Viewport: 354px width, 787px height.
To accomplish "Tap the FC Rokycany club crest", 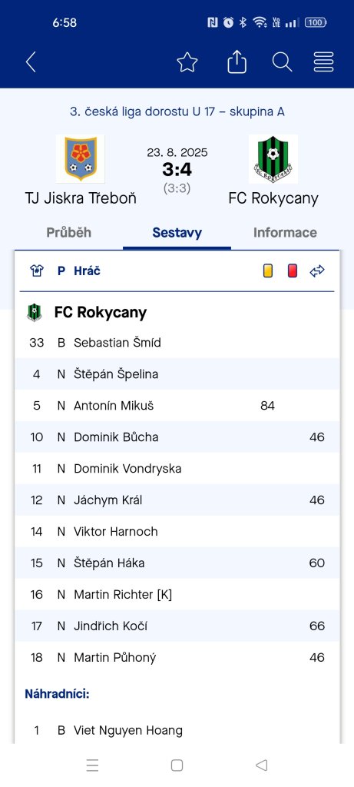I will (273, 158).
